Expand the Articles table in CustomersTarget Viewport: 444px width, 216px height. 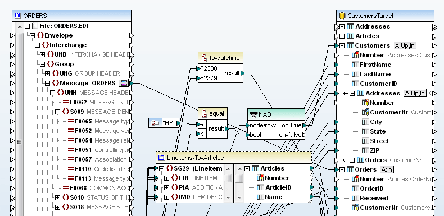click(x=342, y=36)
